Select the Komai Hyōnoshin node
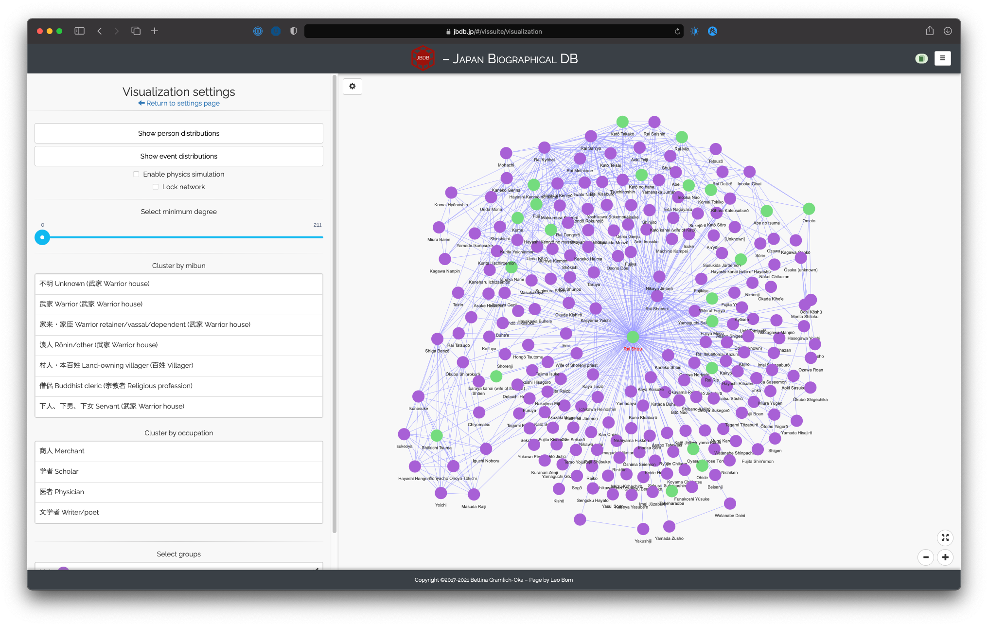Screen dimensions: 988x626 pos(451,193)
